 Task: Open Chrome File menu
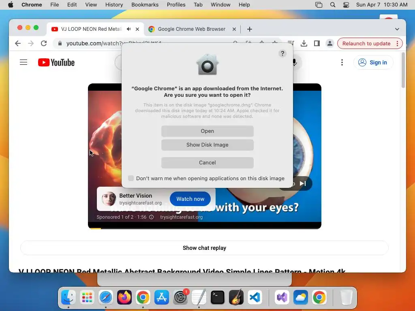(55, 5)
